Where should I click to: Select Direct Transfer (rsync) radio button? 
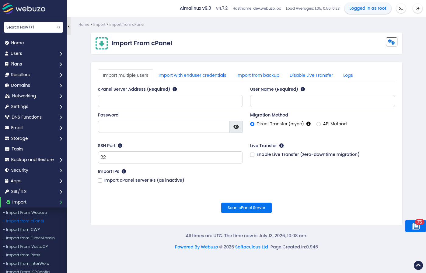click(x=252, y=124)
